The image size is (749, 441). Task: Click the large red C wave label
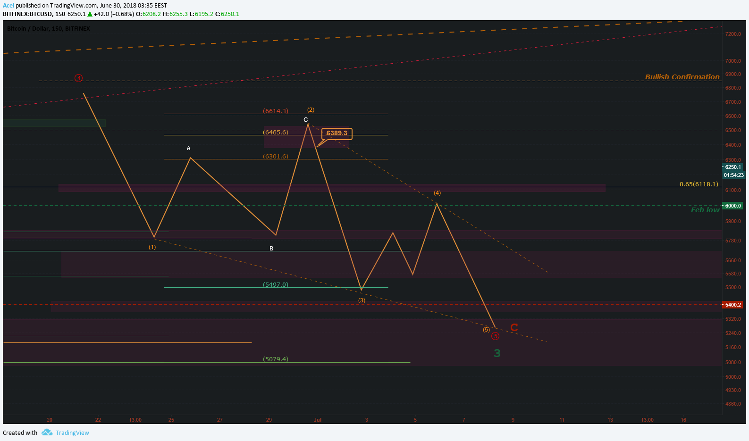(x=514, y=327)
